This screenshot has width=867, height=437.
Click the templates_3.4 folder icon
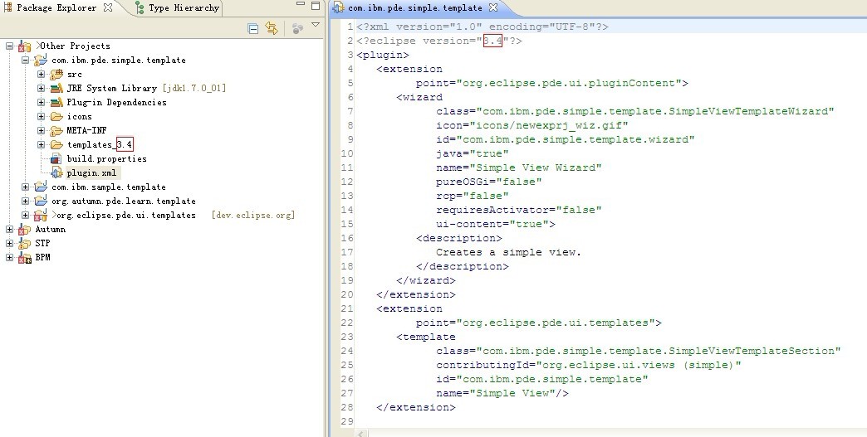tap(56, 144)
